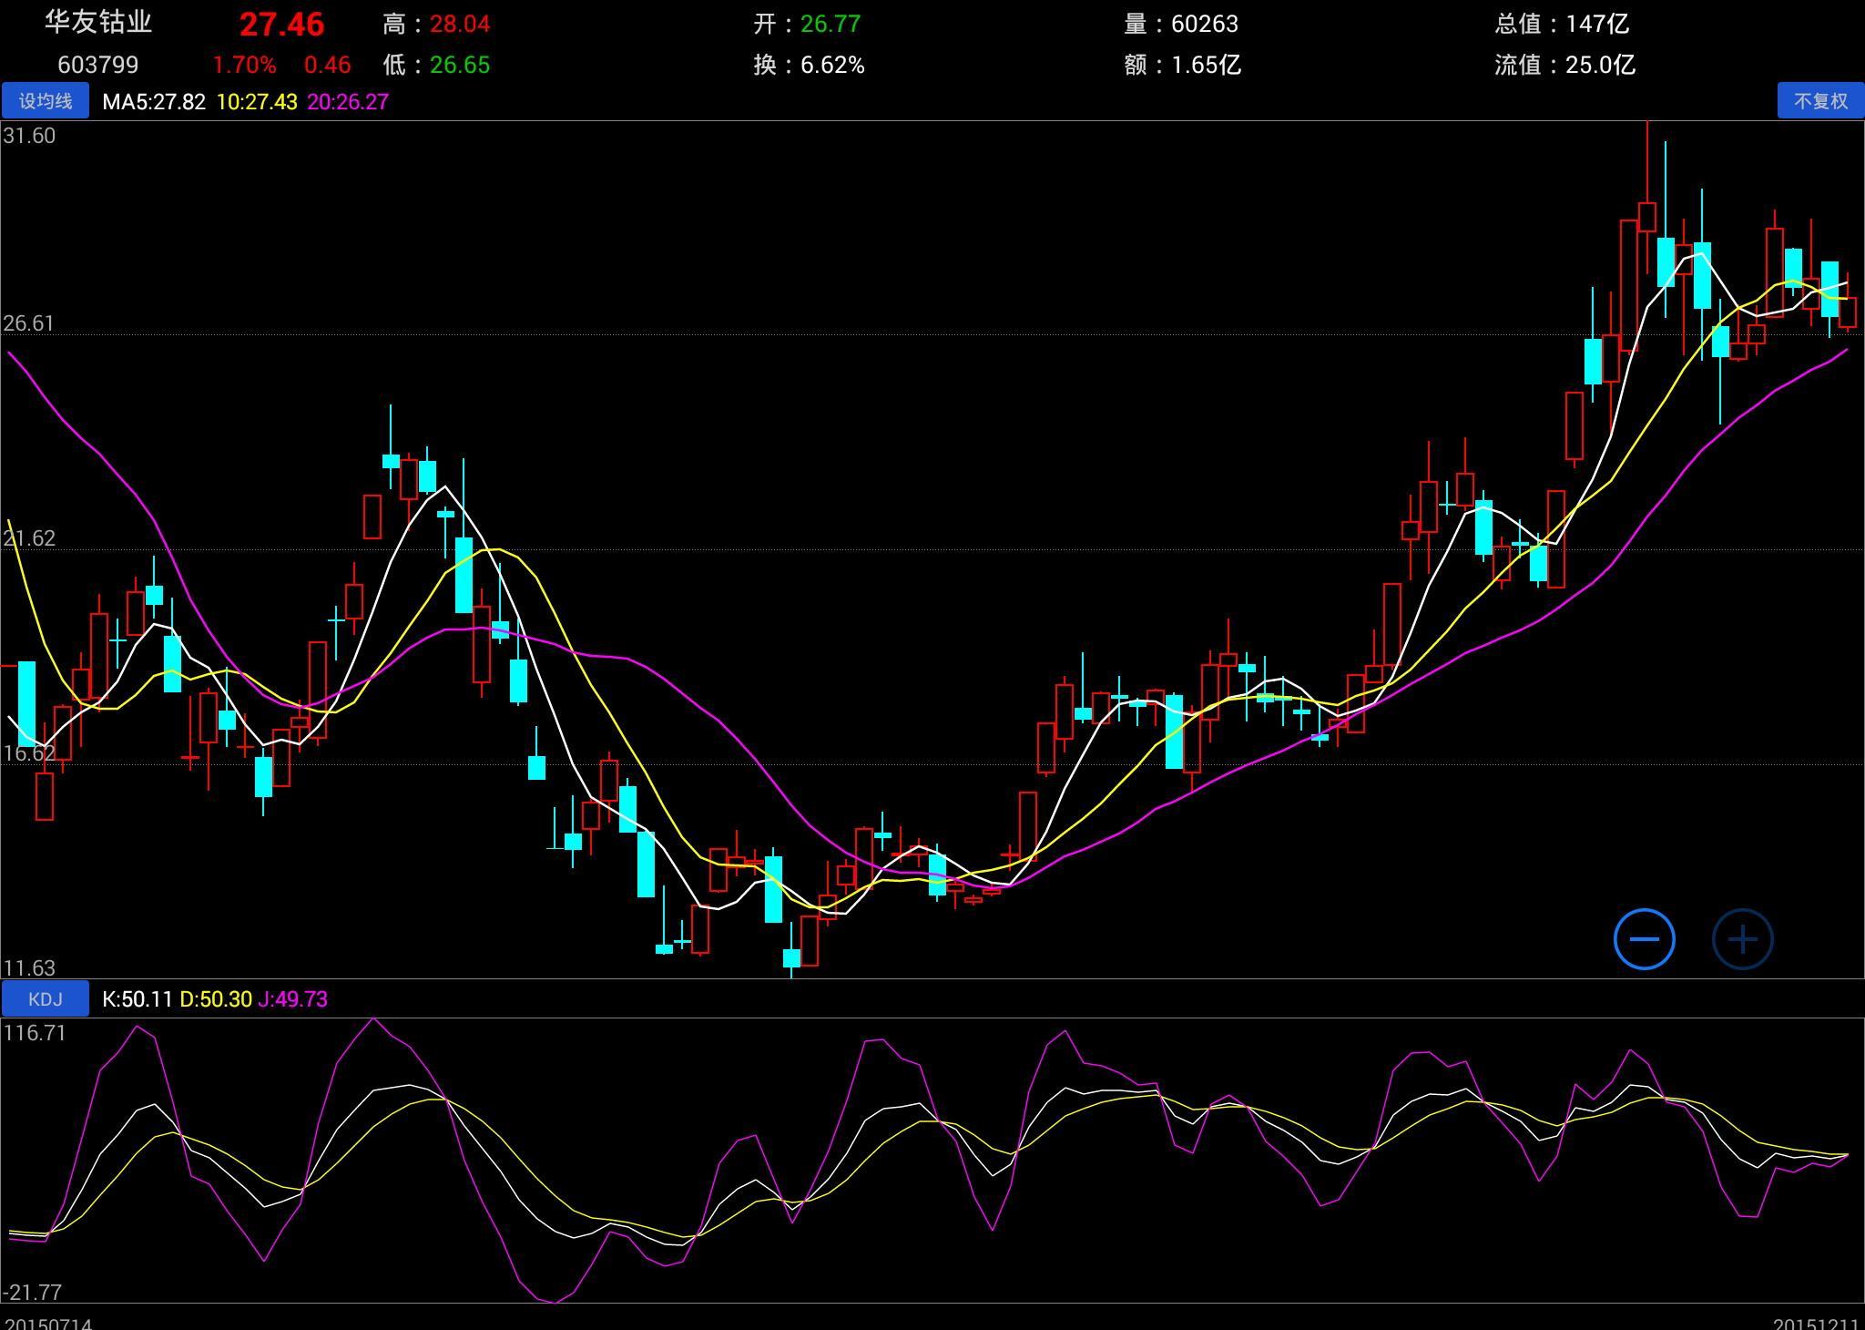Click the current price 27.46
Image resolution: width=1865 pixels, height=1330 pixels.
click(x=281, y=25)
